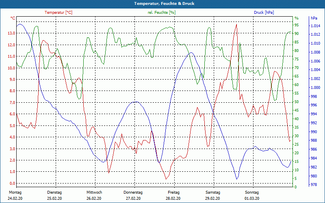Click the '6,0' temperature axis value
325x203 pixels.
[12, 114]
